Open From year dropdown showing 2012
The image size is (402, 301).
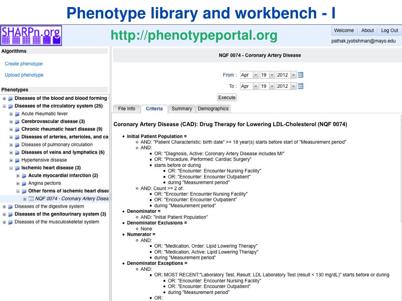coord(286,75)
